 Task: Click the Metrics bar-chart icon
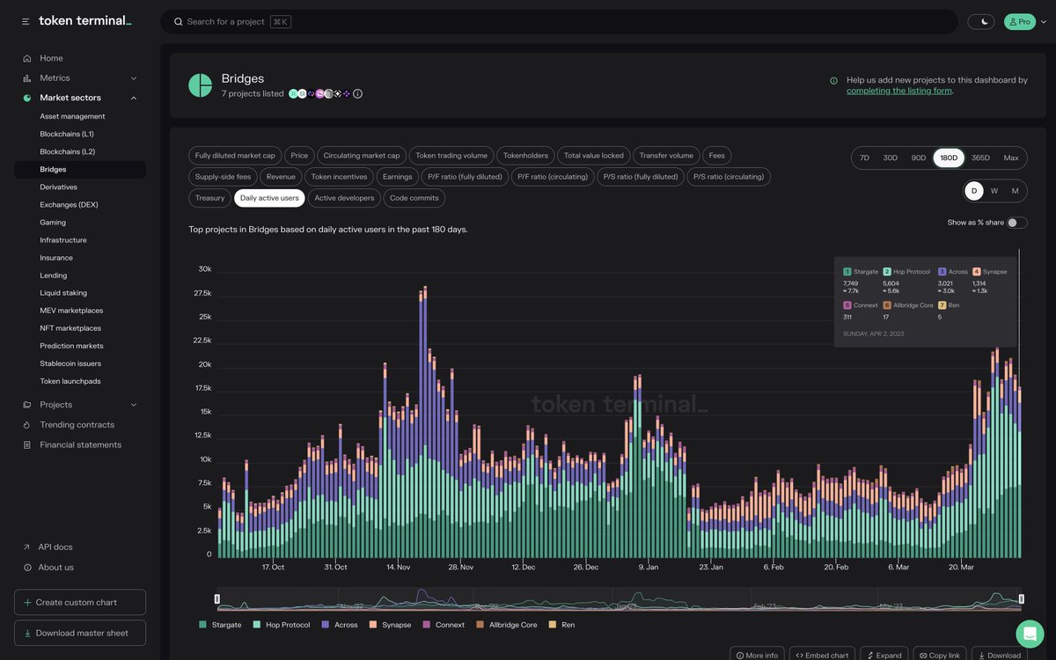coord(26,77)
